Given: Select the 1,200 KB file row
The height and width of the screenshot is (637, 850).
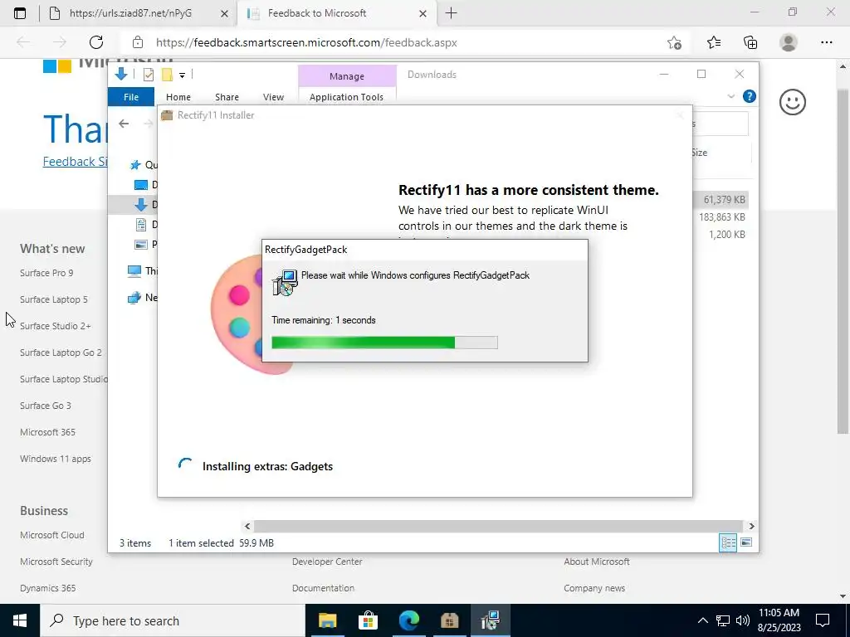Looking at the screenshot, I should pyautogui.click(x=721, y=235).
